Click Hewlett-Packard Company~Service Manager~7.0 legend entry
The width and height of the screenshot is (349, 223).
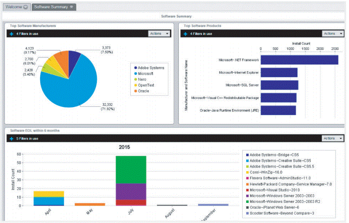[289, 184]
